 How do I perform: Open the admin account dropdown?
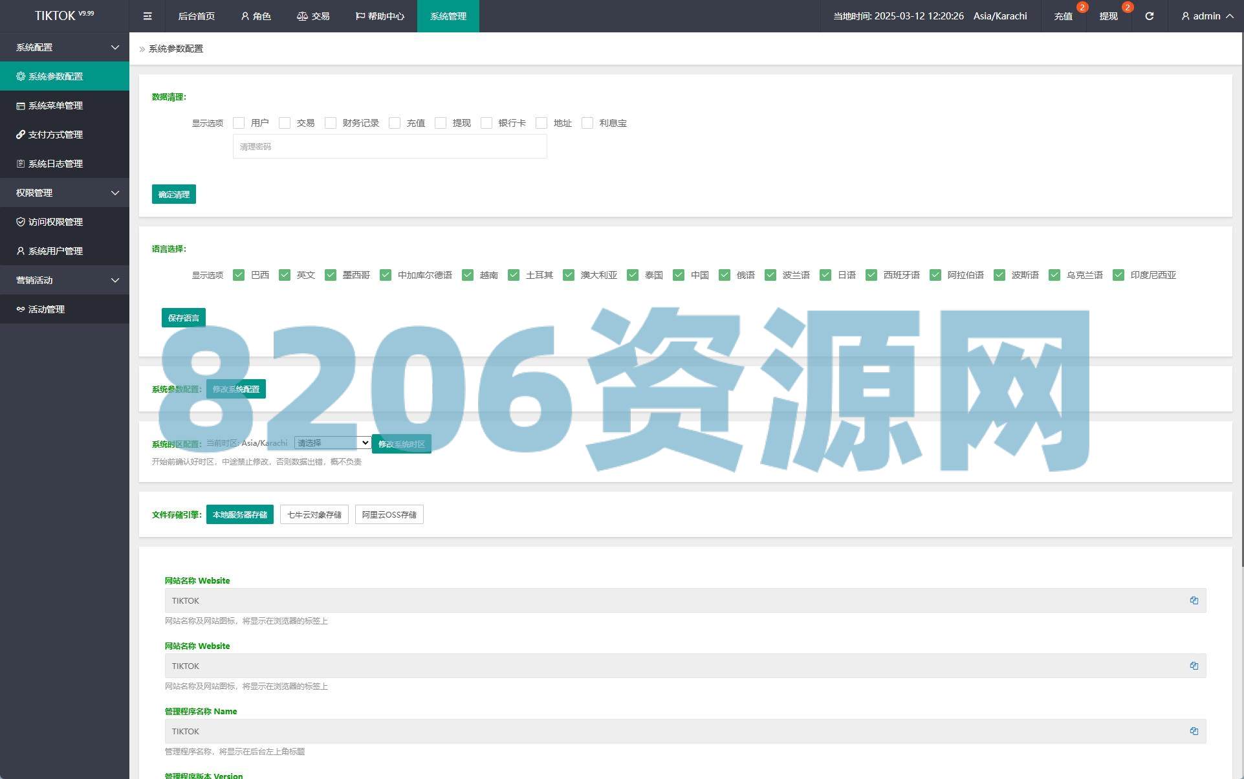pos(1206,16)
